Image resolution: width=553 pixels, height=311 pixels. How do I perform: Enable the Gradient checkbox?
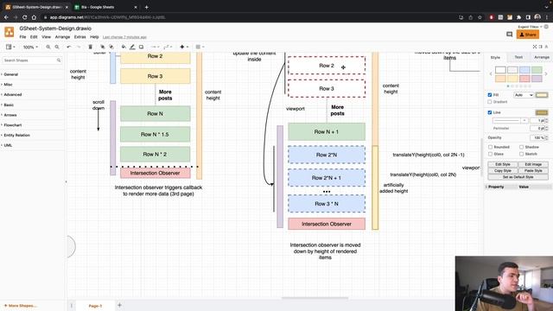tap(490, 102)
